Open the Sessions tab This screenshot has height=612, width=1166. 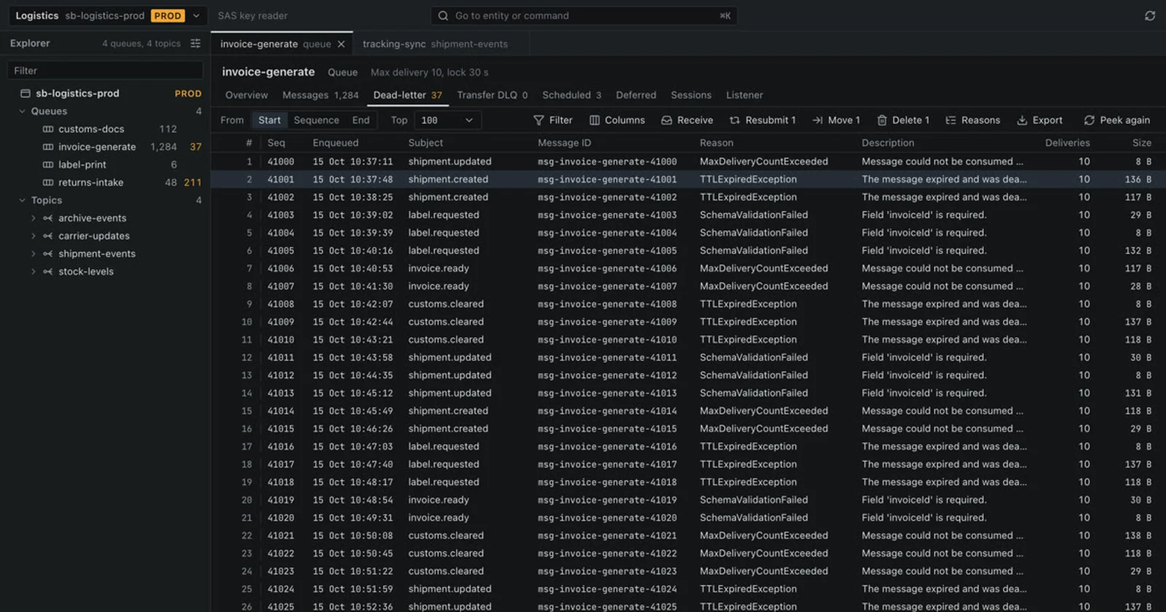coord(691,95)
